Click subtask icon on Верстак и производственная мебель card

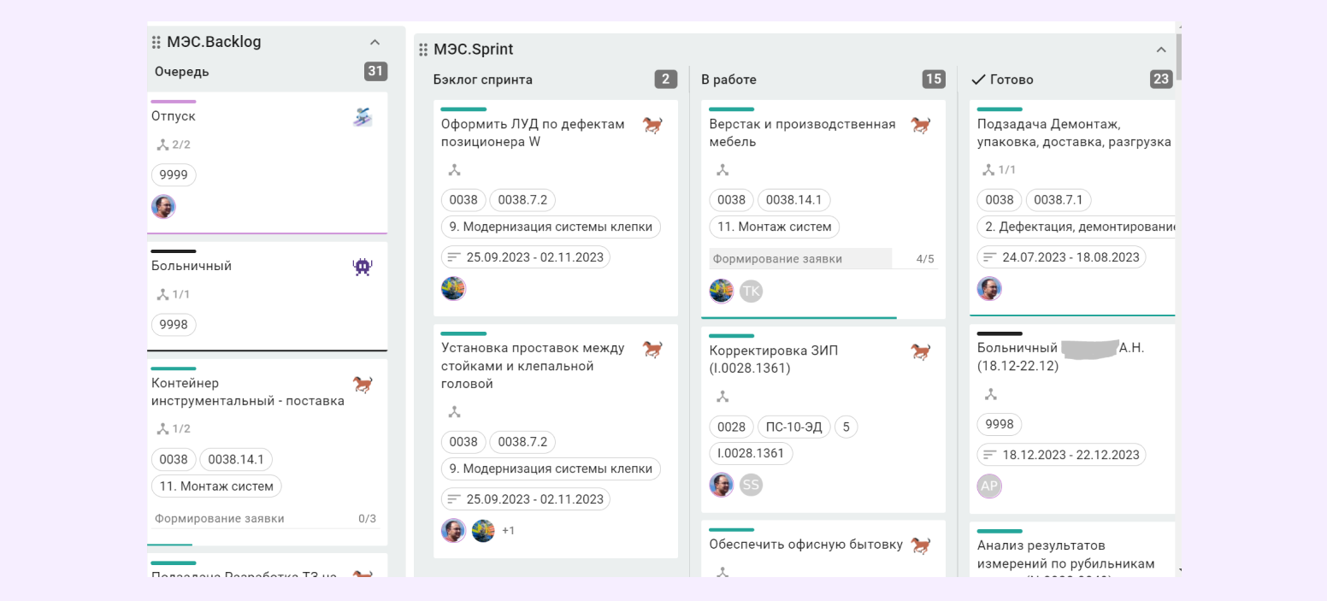tap(722, 170)
